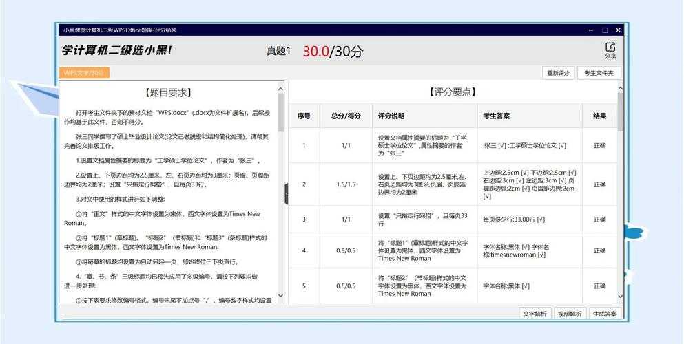Click row 1 description about 文档属性摘要

[425, 145]
